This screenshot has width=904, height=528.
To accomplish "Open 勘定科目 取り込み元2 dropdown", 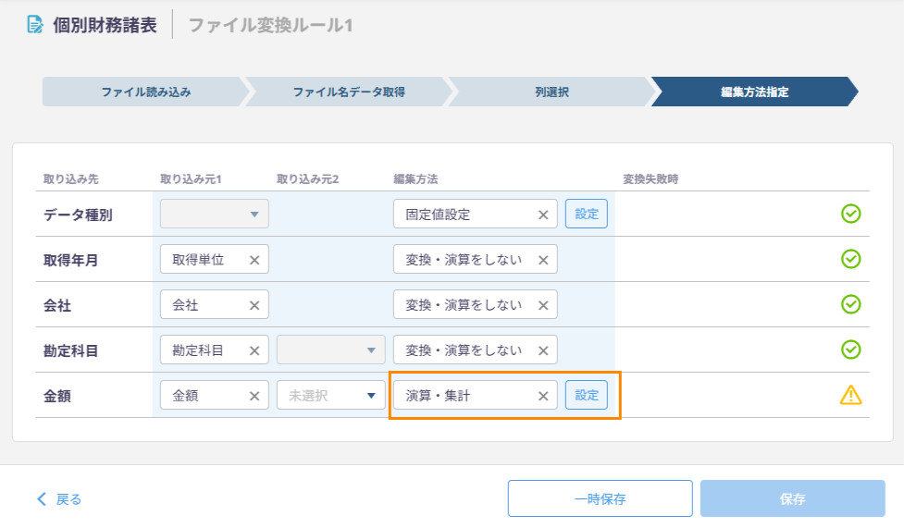I will (x=331, y=350).
